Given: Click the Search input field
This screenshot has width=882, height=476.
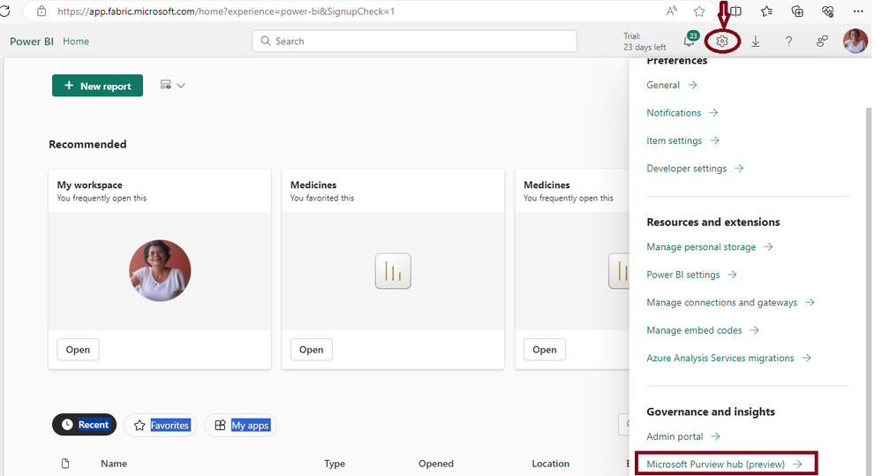Looking at the screenshot, I should [x=415, y=42].
